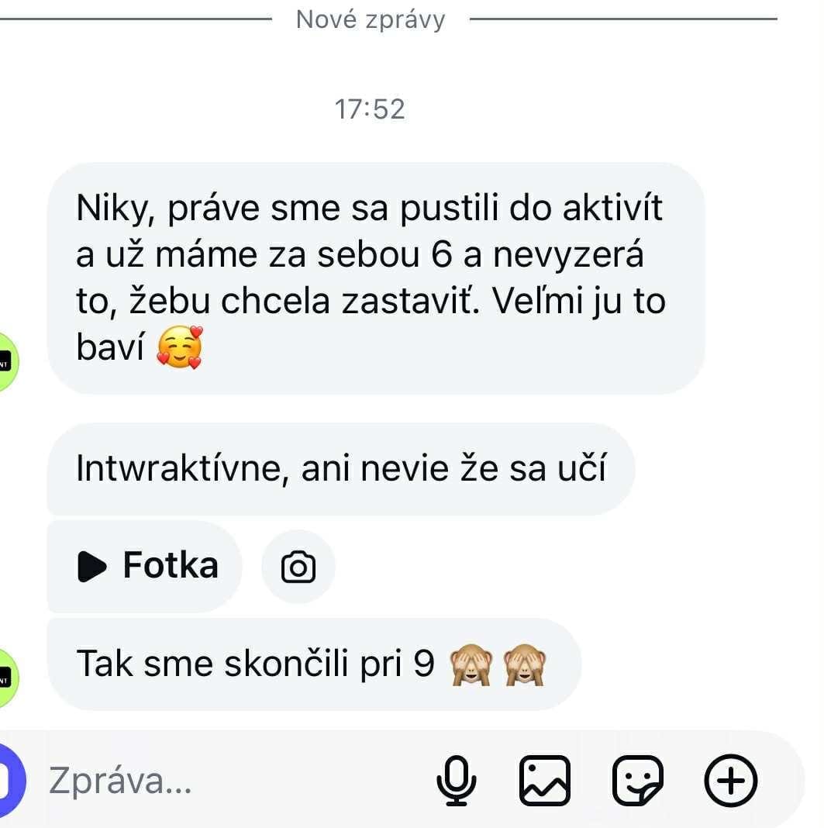Open the gallery image picker icon
The width and height of the screenshot is (824, 828).
[545, 781]
